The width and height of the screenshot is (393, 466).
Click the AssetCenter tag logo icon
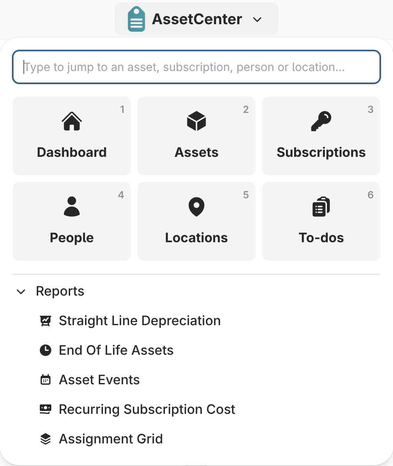point(136,19)
